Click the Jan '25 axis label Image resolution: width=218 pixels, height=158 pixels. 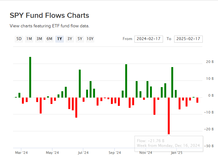177,153
